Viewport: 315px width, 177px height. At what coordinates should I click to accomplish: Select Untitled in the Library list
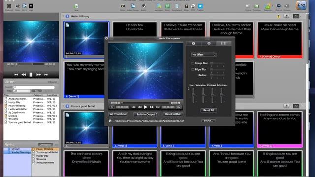coord(13,116)
